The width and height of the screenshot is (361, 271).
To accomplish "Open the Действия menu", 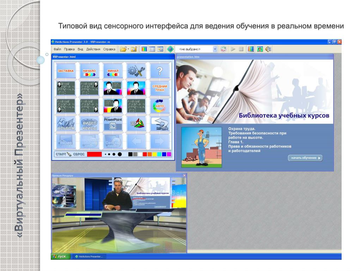I will pyautogui.click(x=93, y=49).
